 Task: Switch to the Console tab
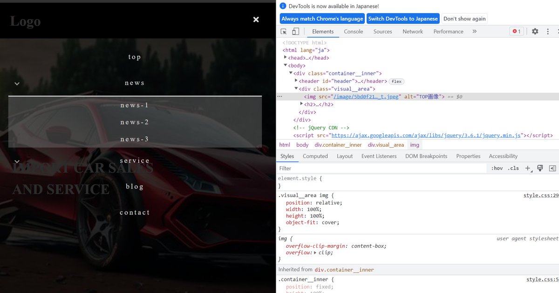pyautogui.click(x=354, y=32)
